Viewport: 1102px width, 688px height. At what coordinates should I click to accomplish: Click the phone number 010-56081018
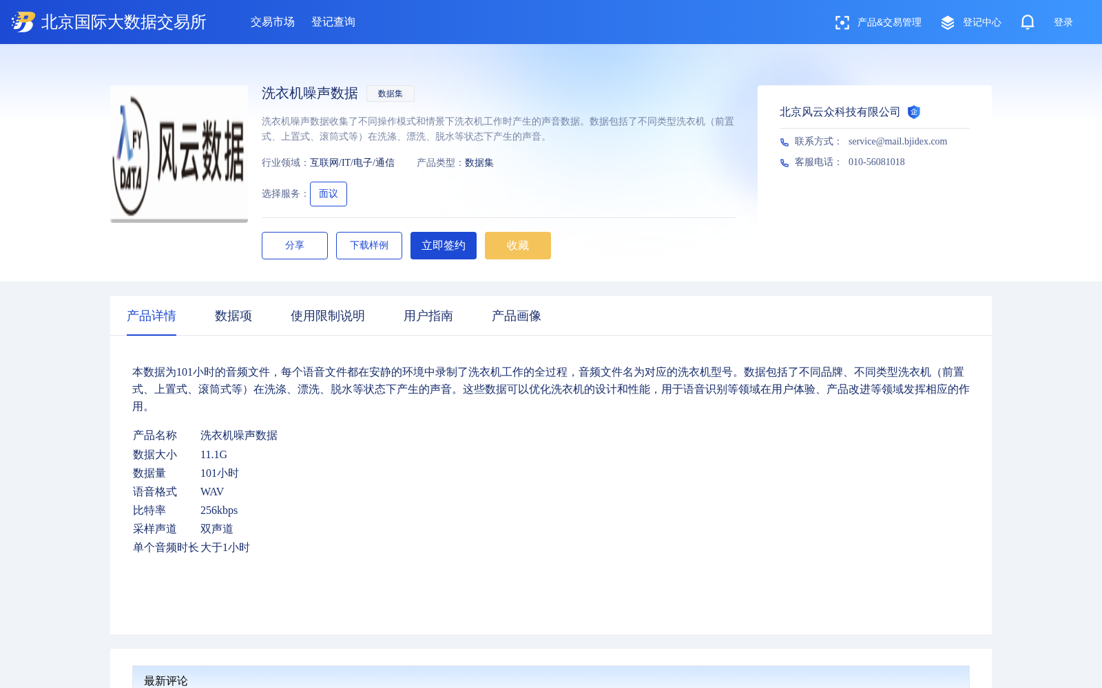877,162
